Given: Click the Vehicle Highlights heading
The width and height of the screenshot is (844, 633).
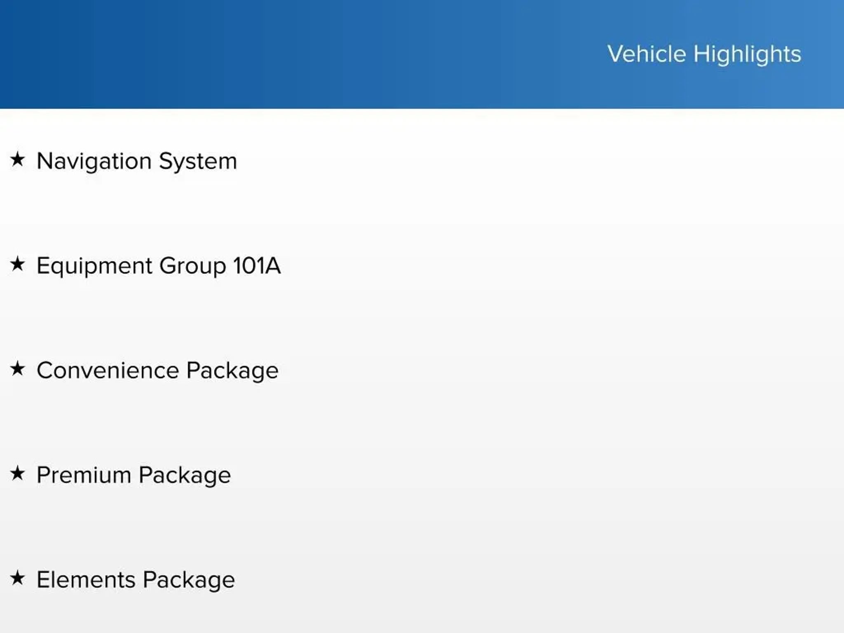Looking at the screenshot, I should click(x=704, y=54).
